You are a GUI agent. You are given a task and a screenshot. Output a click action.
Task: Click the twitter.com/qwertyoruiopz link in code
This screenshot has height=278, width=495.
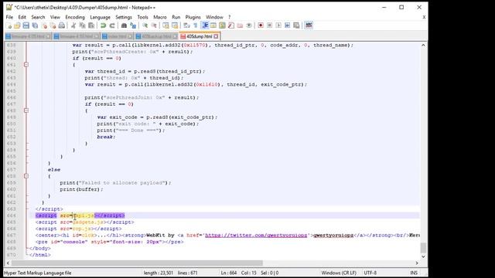(256, 235)
